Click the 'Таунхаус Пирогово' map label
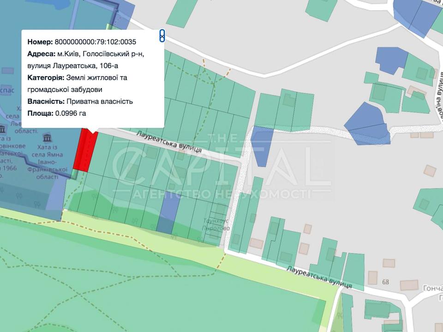 [217, 224]
